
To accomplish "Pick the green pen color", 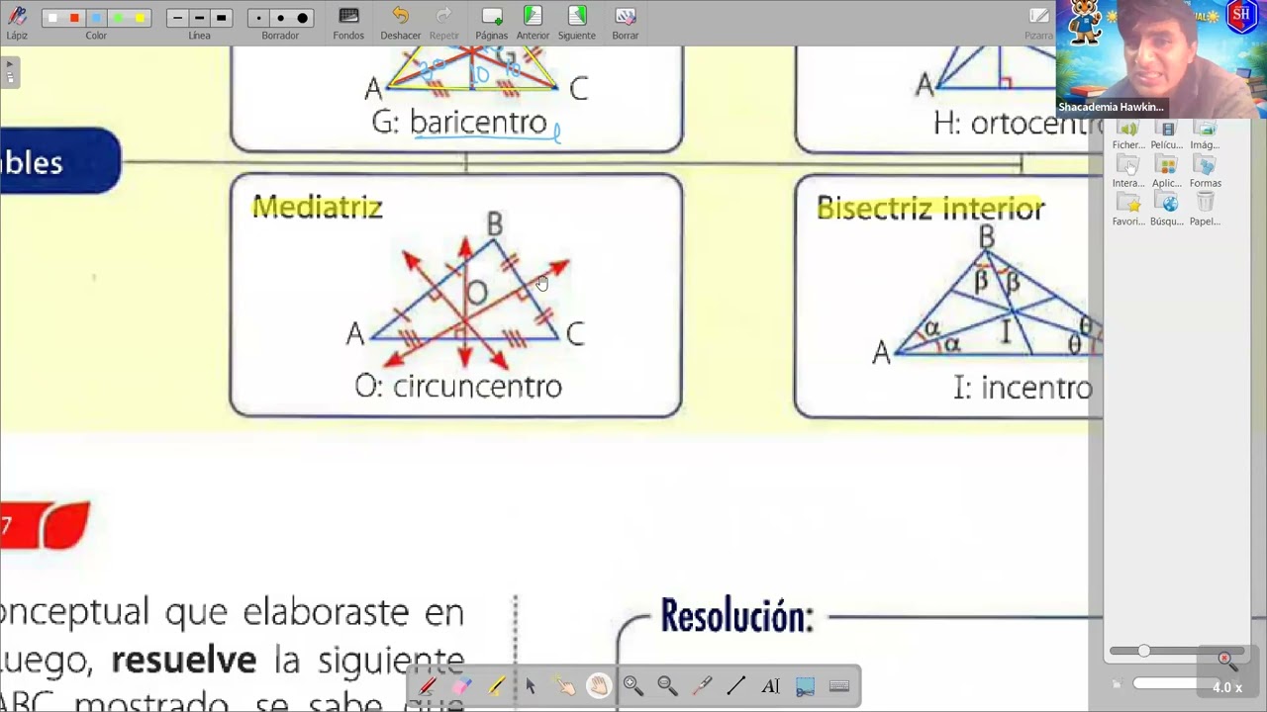I will click(118, 18).
